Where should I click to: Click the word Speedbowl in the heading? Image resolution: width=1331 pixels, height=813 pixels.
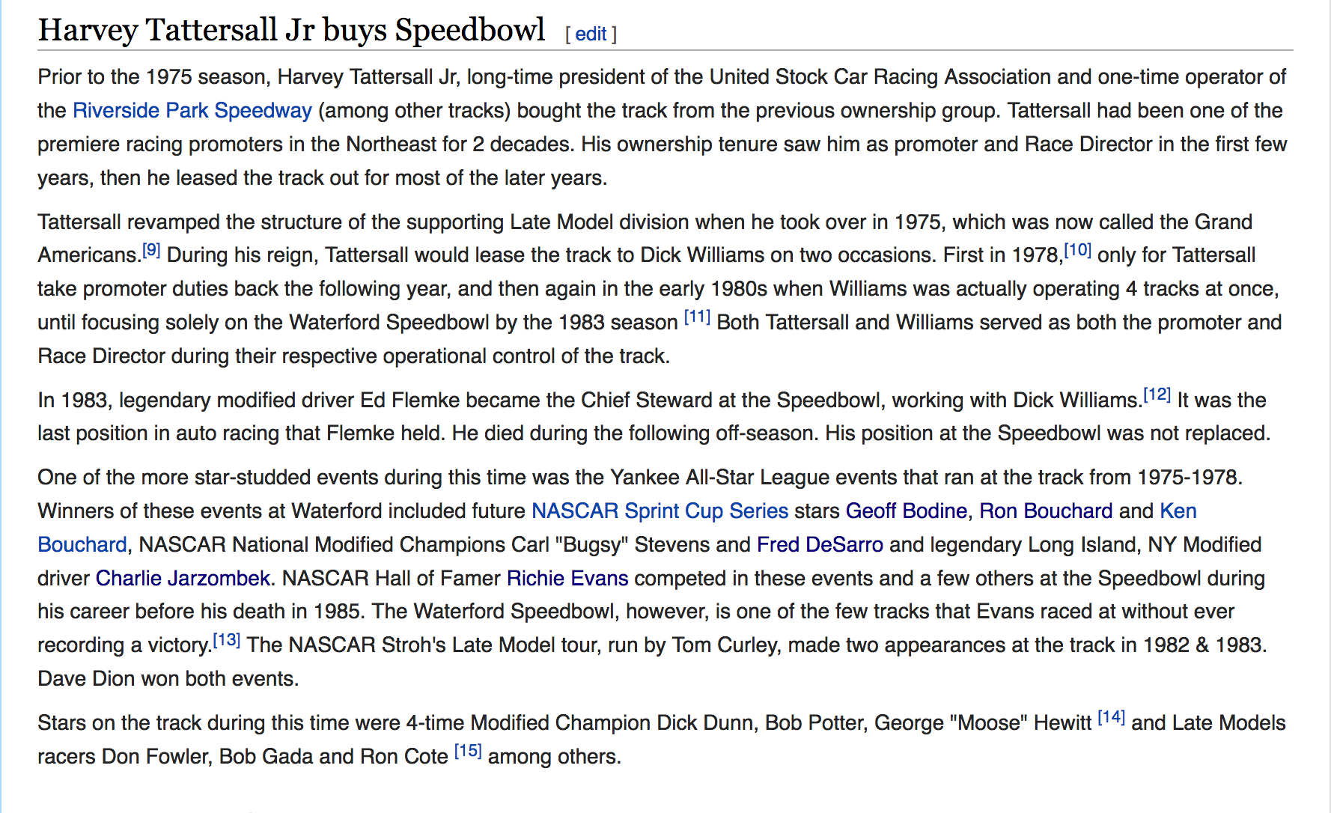(x=470, y=30)
